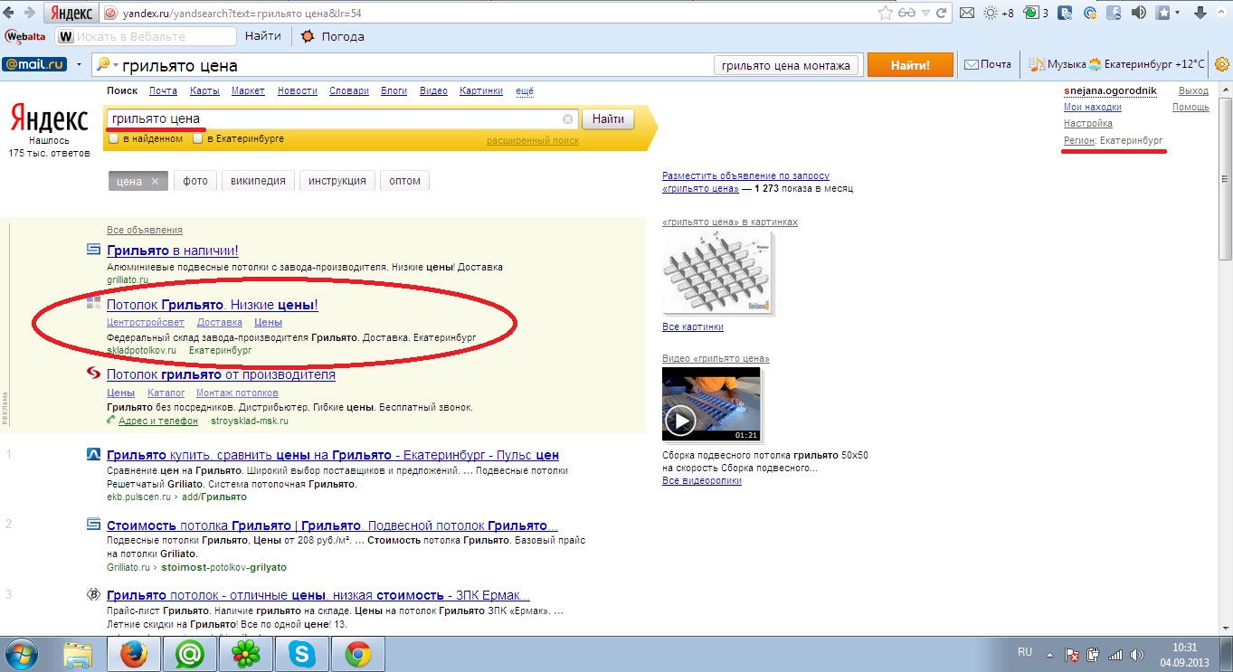Switch to the Почта service tab
The height and width of the screenshot is (672, 1233).
[x=163, y=90]
